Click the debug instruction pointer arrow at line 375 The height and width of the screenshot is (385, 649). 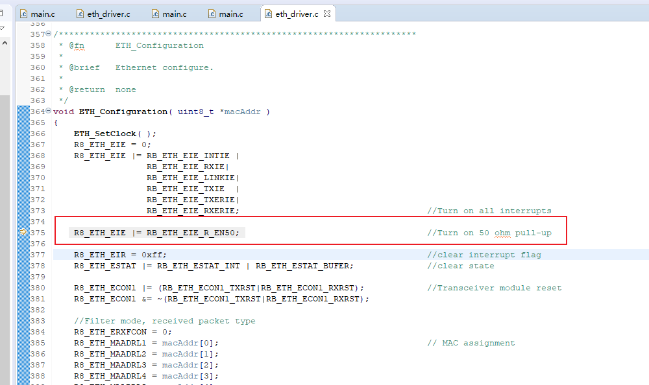(23, 232)
